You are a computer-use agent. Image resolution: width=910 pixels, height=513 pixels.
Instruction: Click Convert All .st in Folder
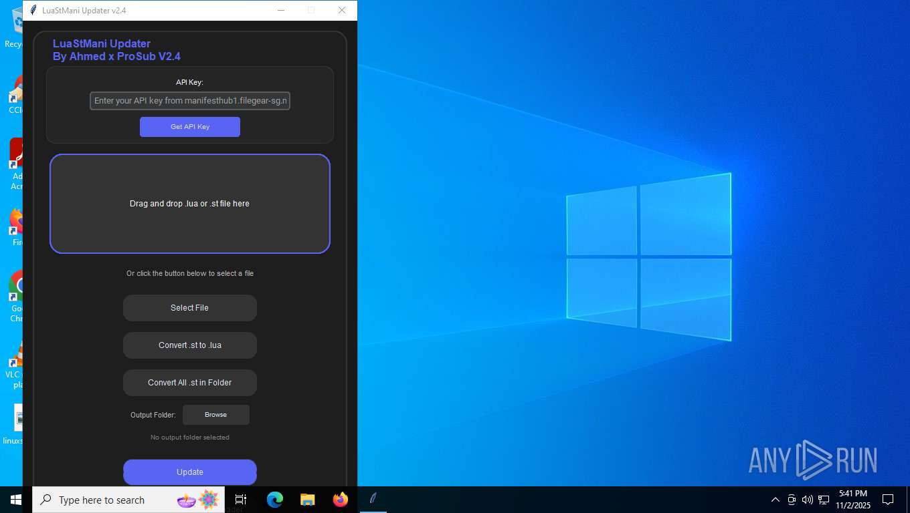click(x=190, y=383)
